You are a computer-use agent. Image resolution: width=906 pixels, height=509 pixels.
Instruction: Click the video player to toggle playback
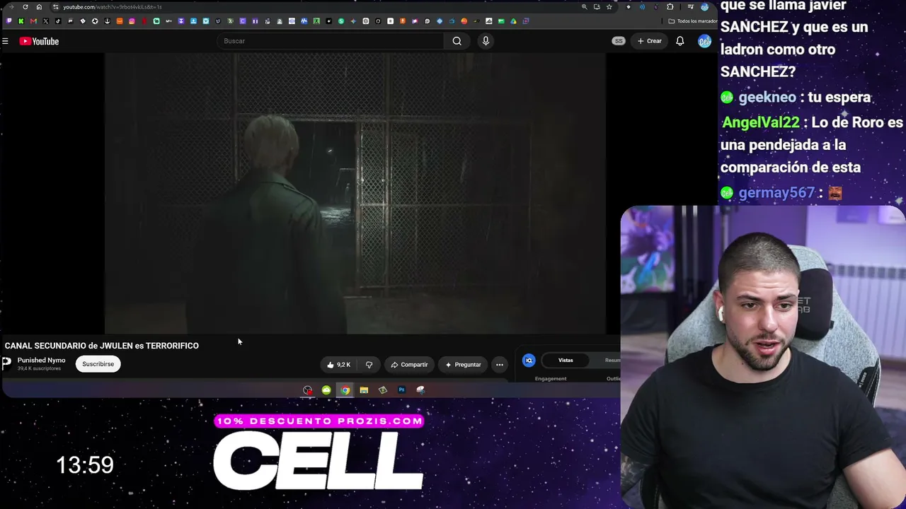(x=355, y=192)
